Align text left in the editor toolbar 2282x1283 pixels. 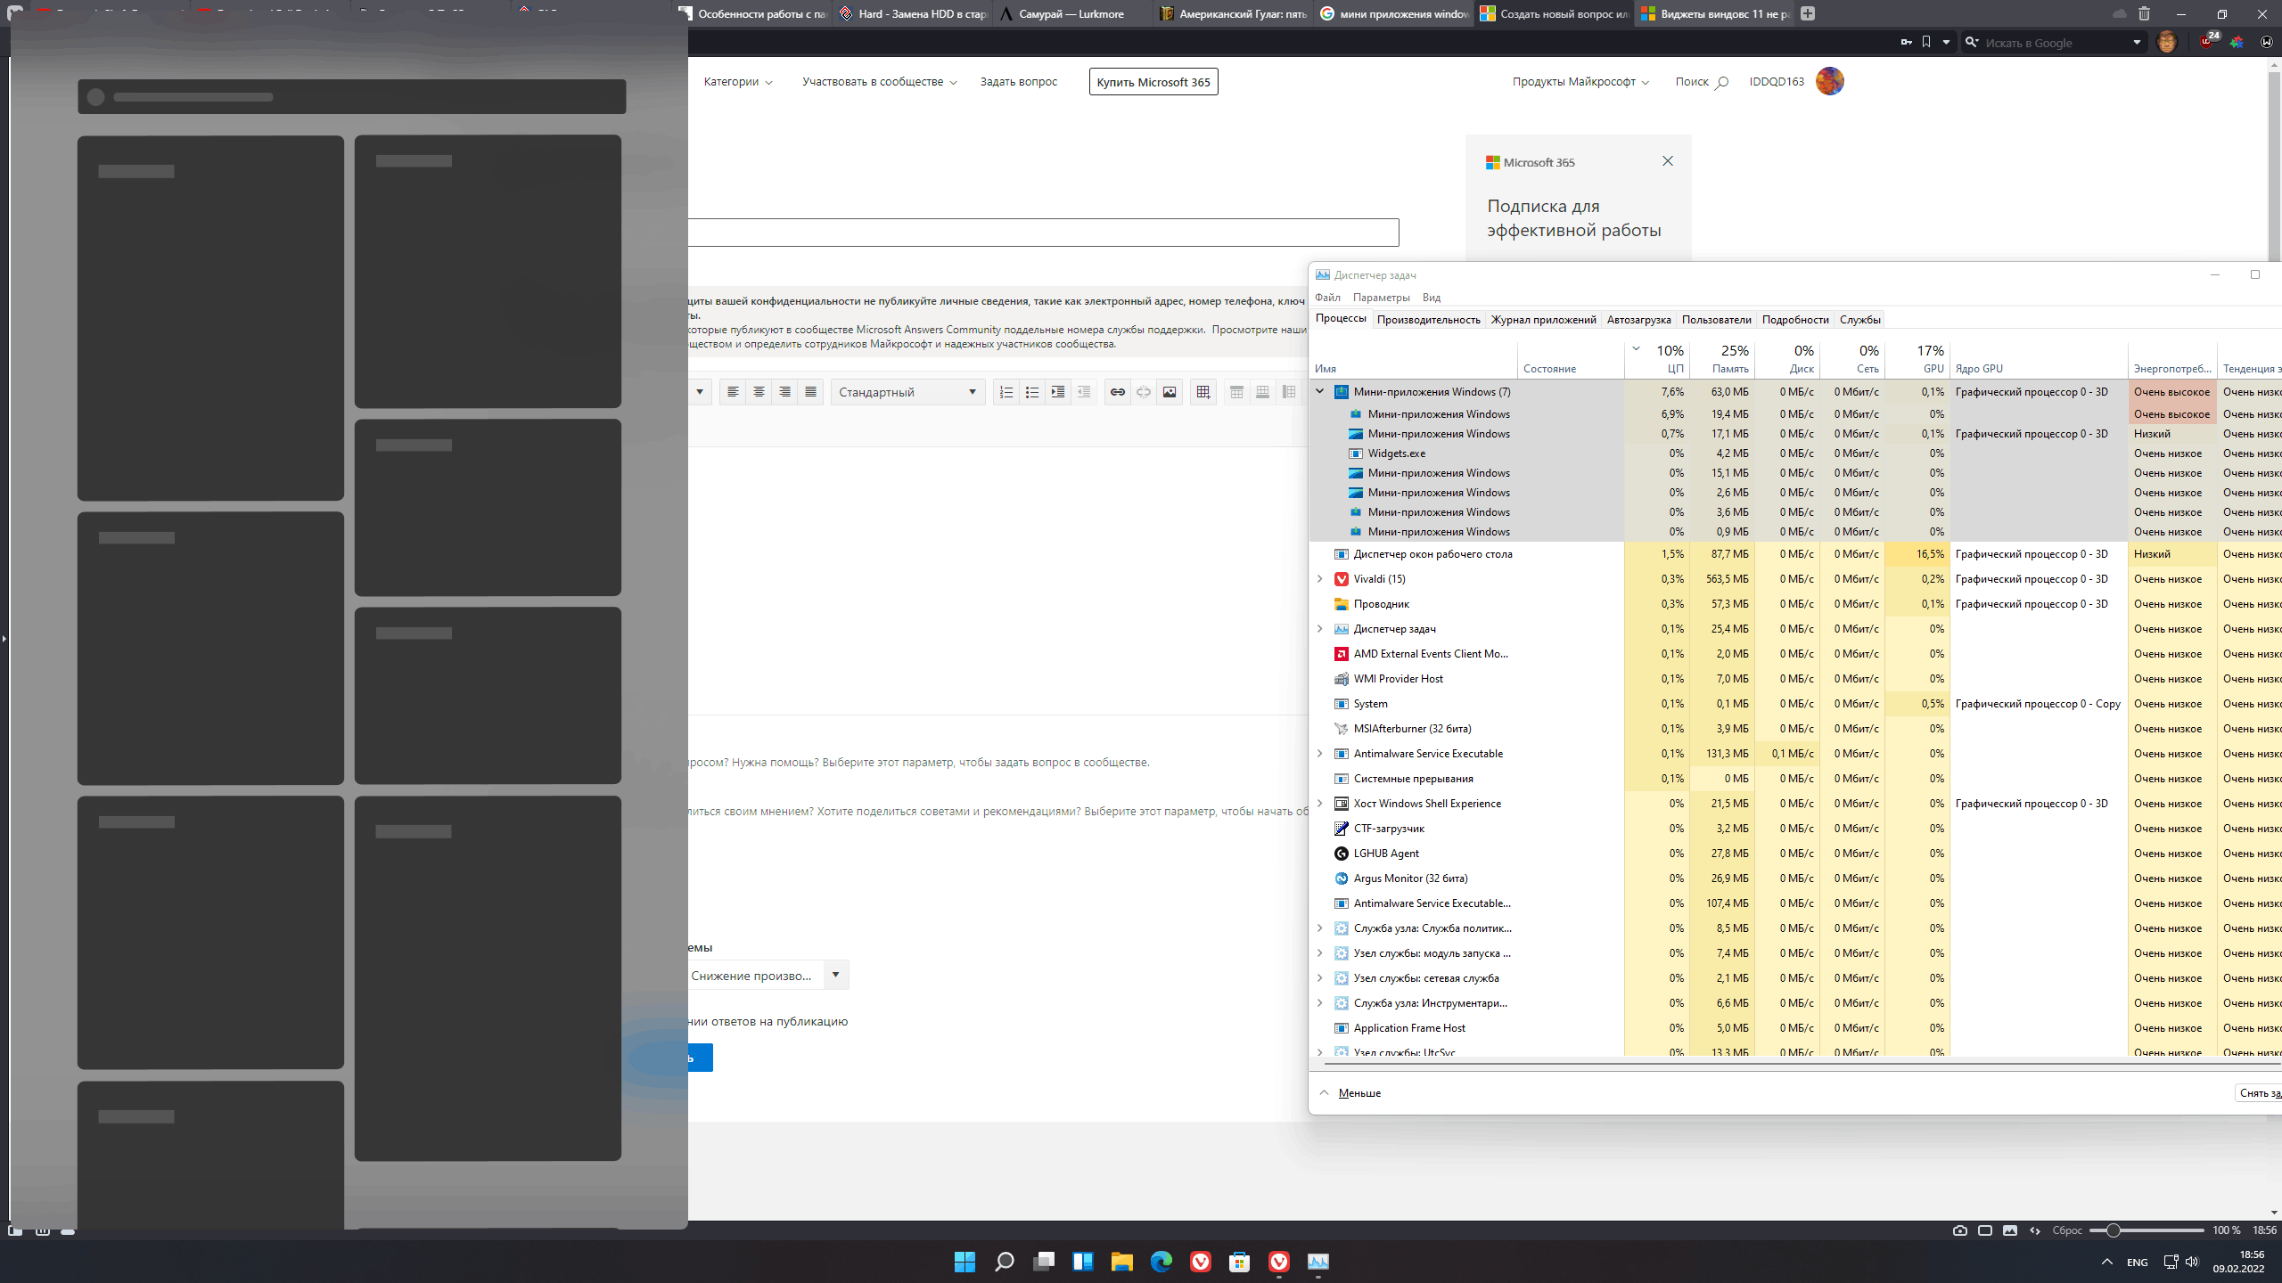coord(733,392)
